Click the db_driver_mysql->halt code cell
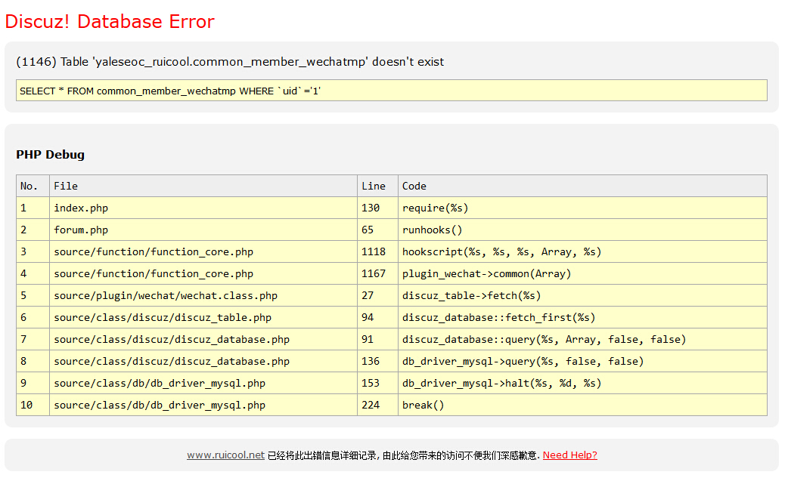This screenshot has height=478, width=788. pos(582,383)
